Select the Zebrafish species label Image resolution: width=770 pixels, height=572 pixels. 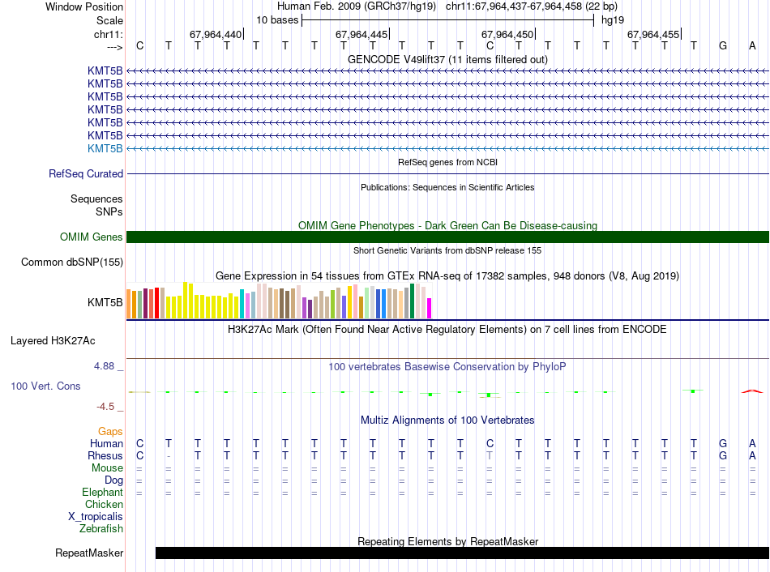pos(101,528)
